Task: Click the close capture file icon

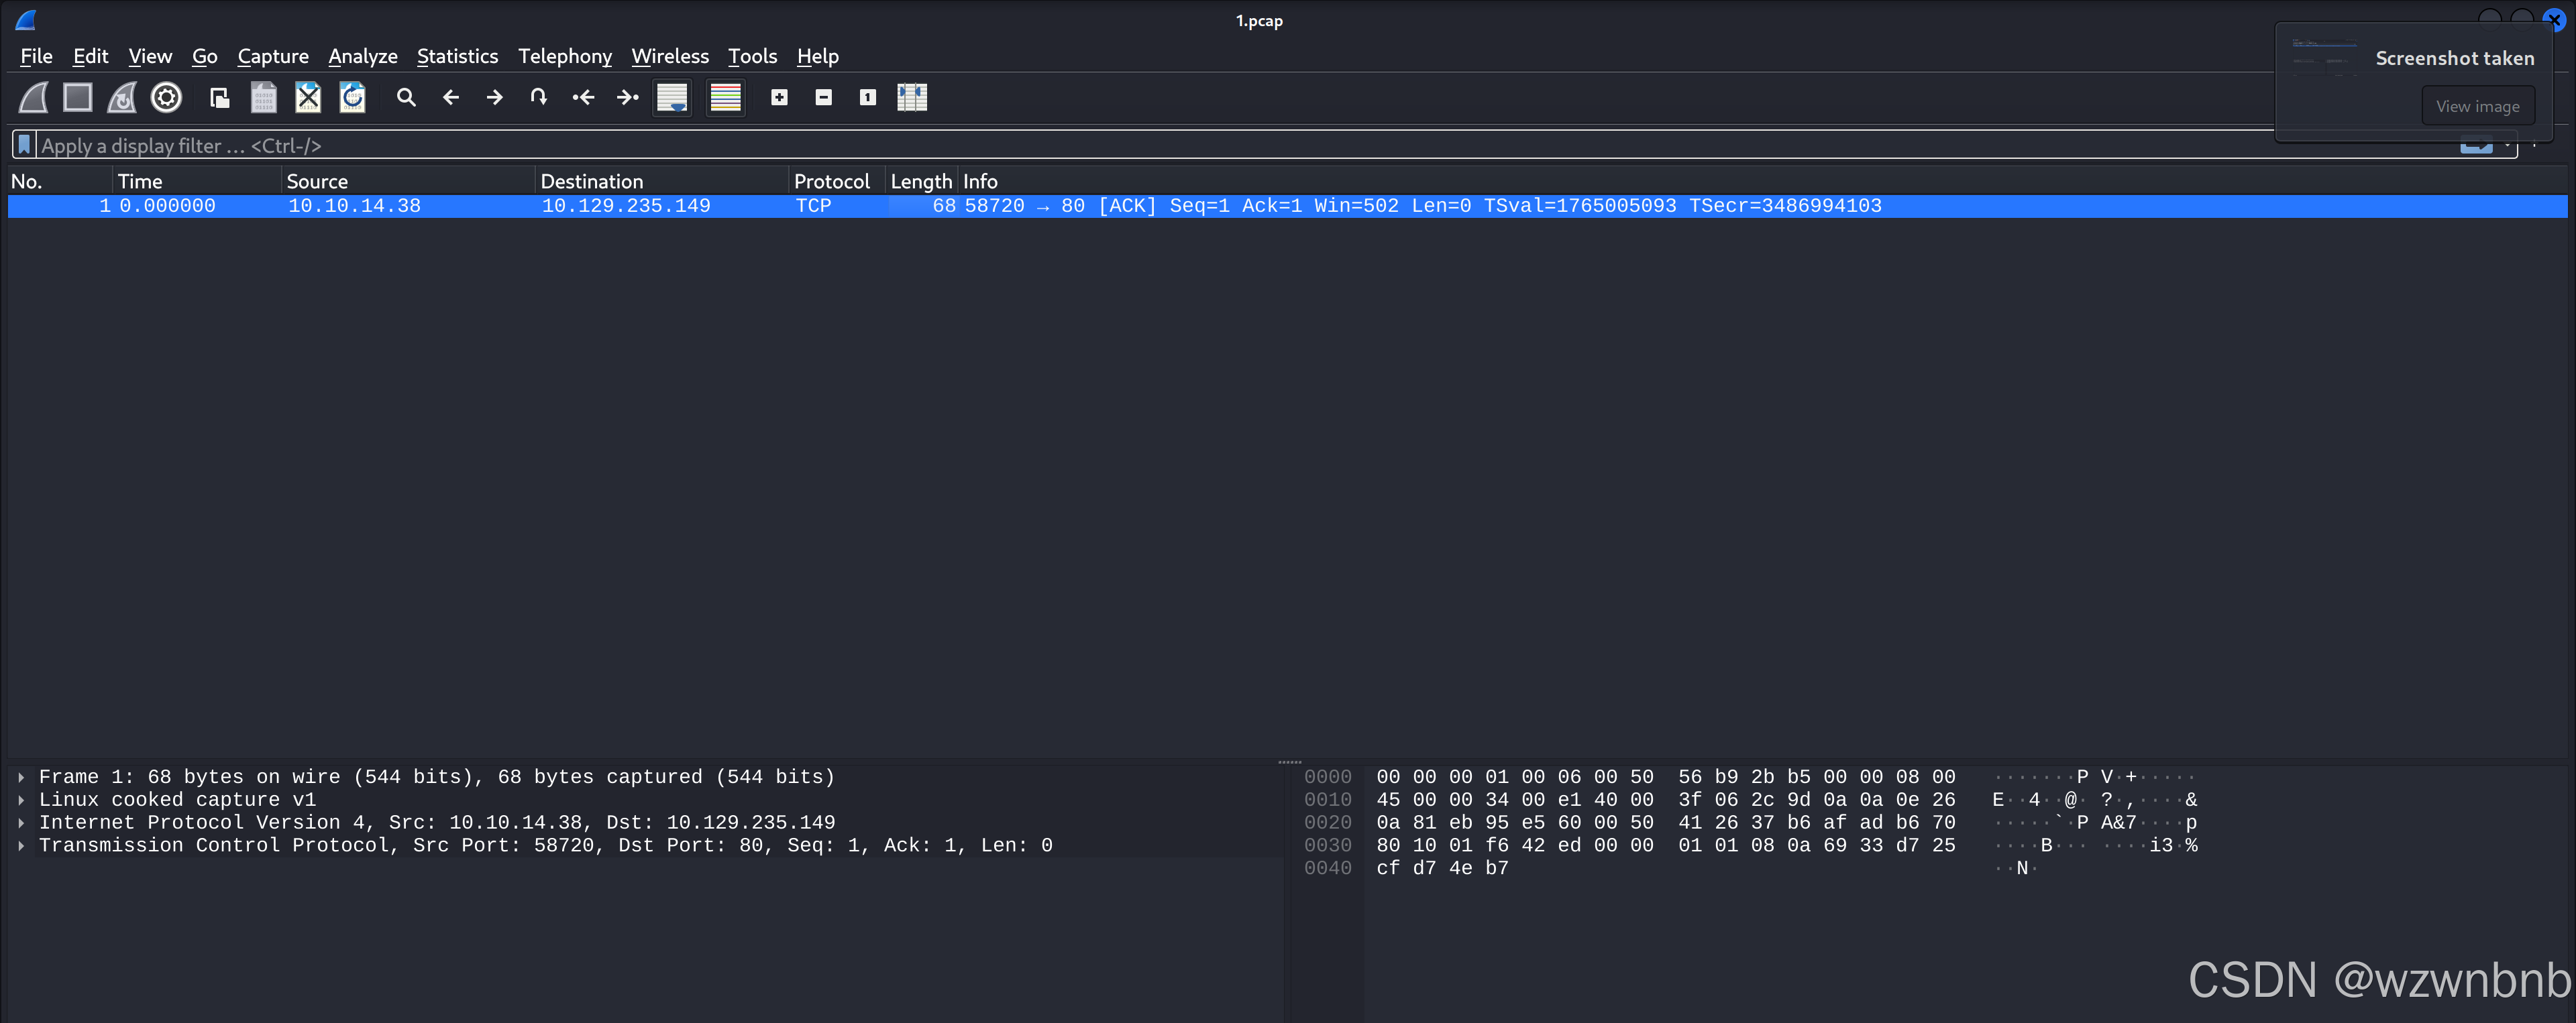Action: pyautogui.click(x=308, y=97)
